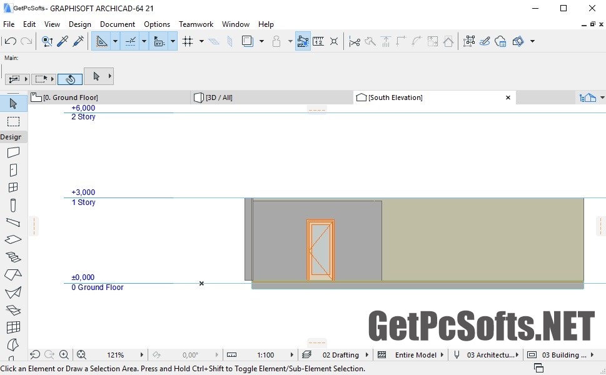Open the Snap Guides options dropdown arrow
Viewport: 606px width, 375px height.
coord(144,41)
